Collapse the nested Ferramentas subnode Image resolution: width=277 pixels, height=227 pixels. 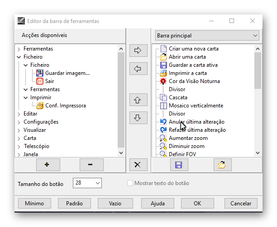[x=26, y=89]
